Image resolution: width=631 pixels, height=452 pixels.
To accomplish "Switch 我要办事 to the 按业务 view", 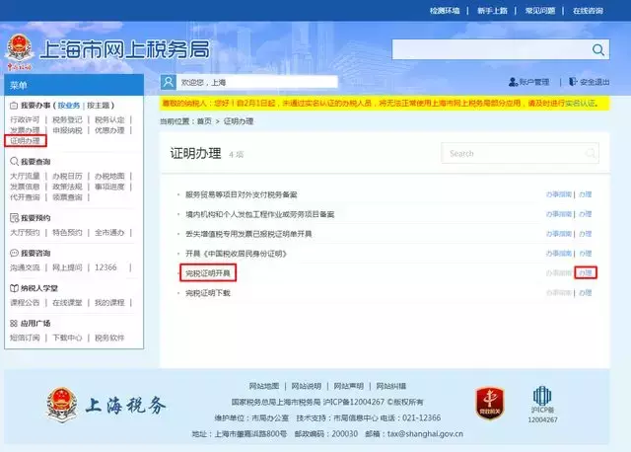I will click(69, 106).
